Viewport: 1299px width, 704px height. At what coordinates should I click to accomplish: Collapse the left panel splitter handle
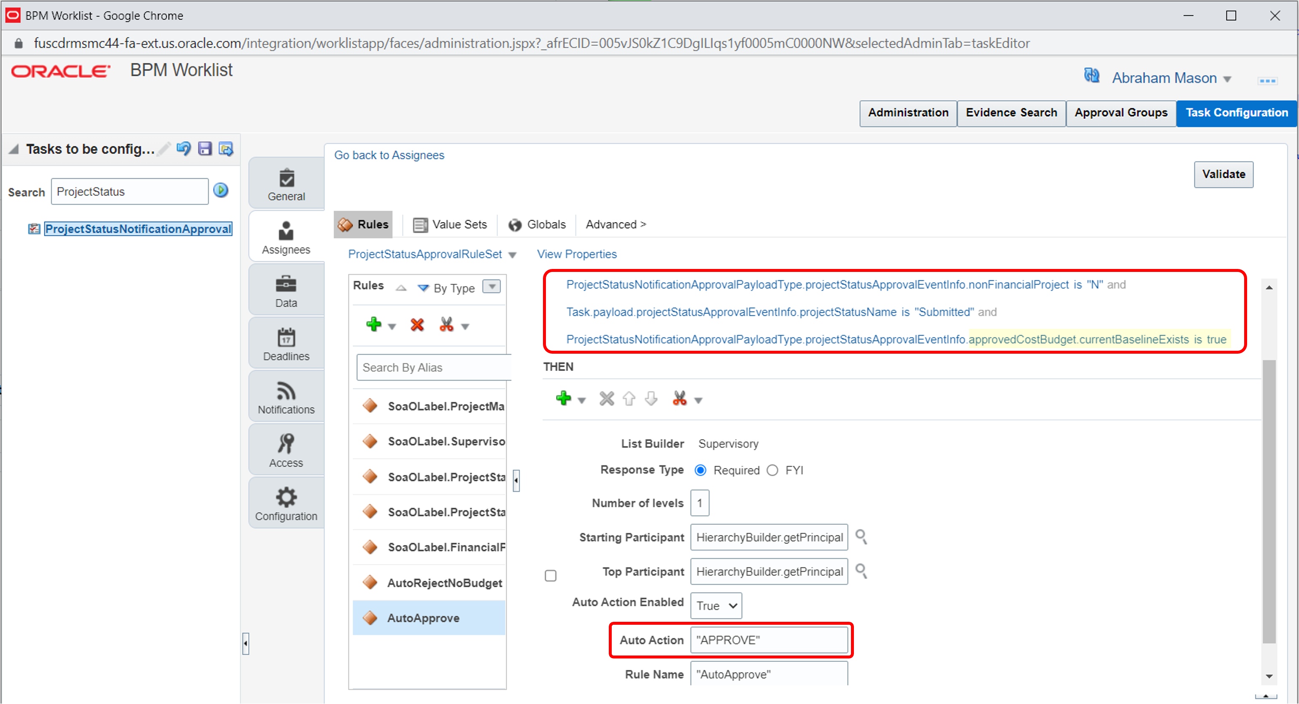[x=246, y=644]
